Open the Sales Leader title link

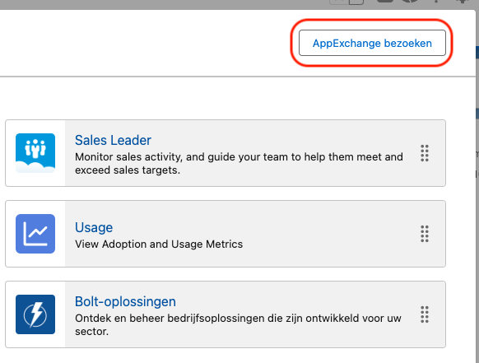click(x=113, y=140)
